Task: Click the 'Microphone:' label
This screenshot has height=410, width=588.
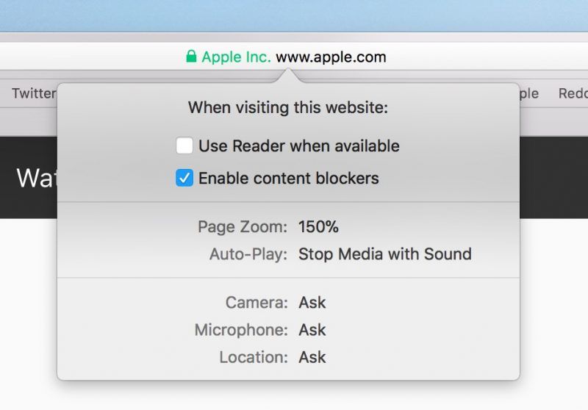Action: [241, 330]
